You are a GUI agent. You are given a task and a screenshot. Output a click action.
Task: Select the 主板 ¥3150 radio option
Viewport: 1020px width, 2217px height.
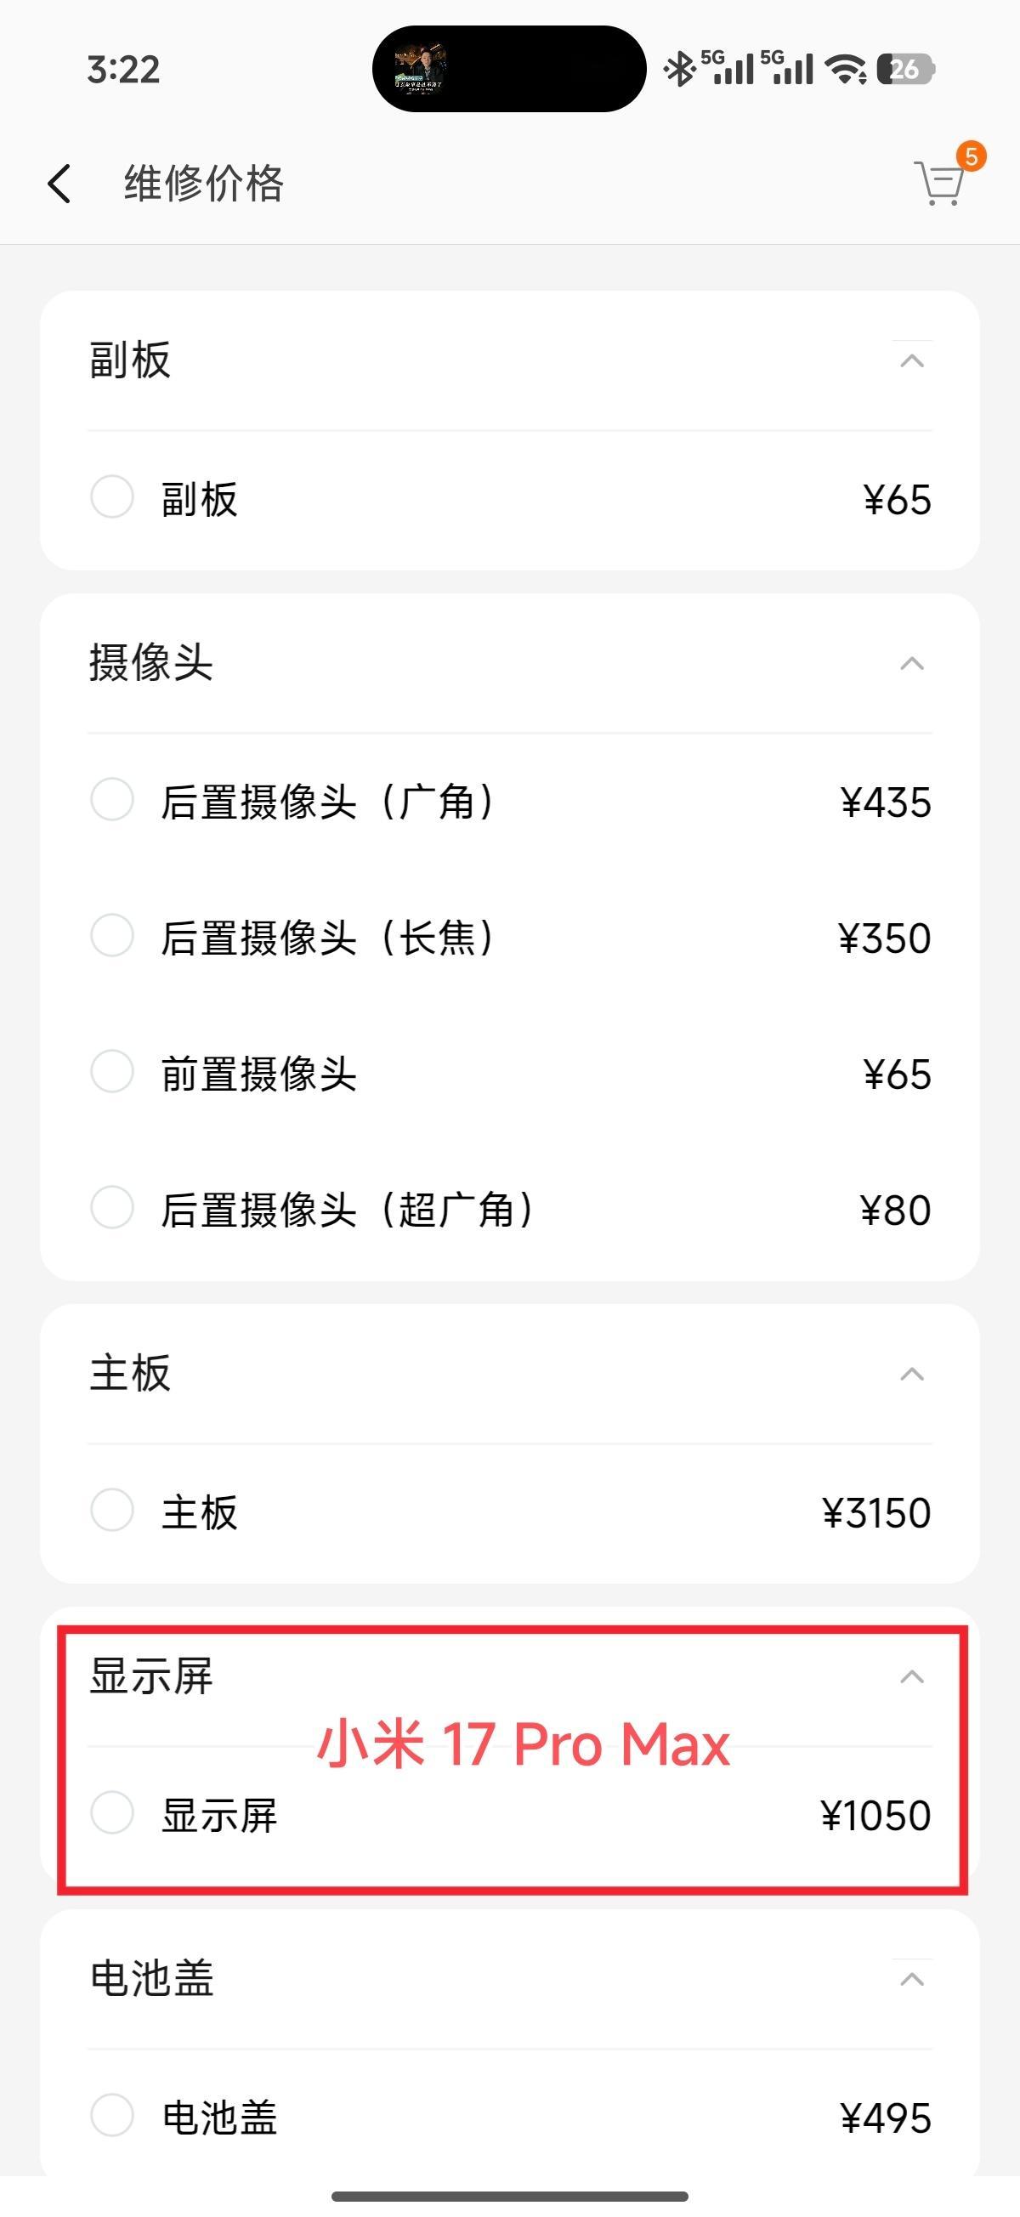tap(112, 1510)
